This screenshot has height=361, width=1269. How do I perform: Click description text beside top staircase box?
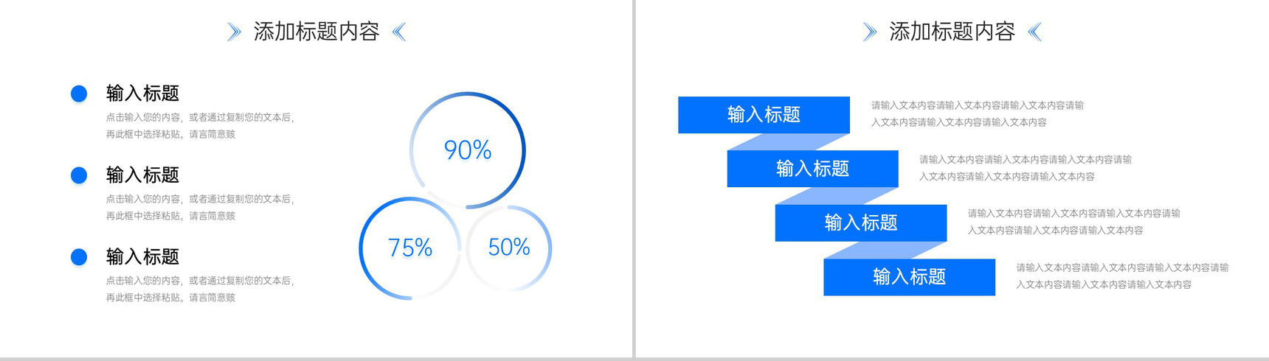coord(978,114)
